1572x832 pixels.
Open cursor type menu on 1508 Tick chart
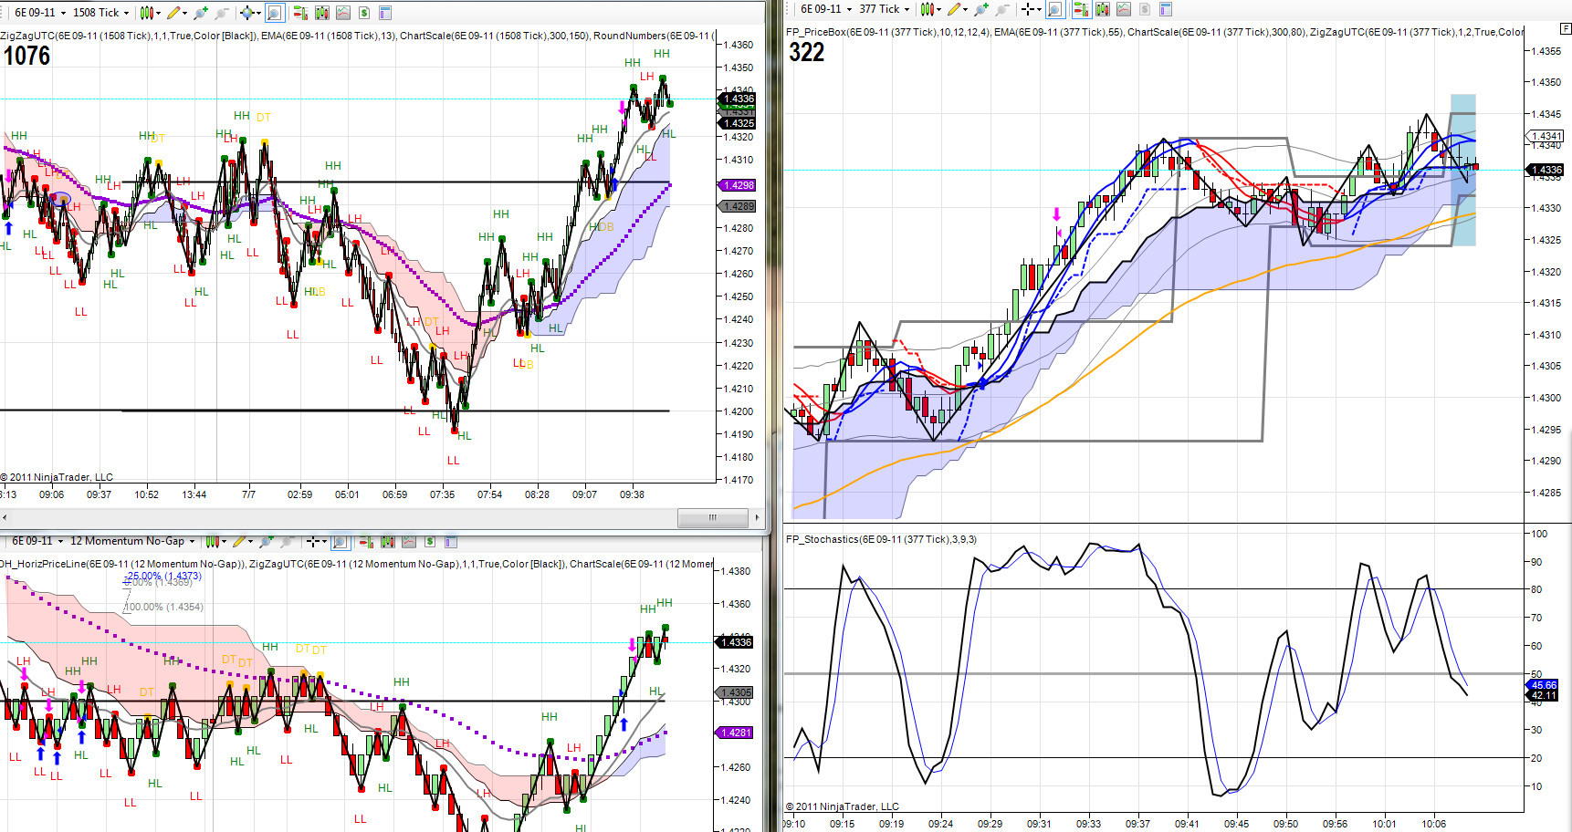click(249, 13)
